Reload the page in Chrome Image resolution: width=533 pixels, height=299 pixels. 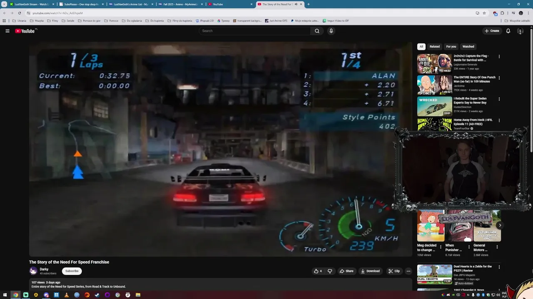coord(19,13)
